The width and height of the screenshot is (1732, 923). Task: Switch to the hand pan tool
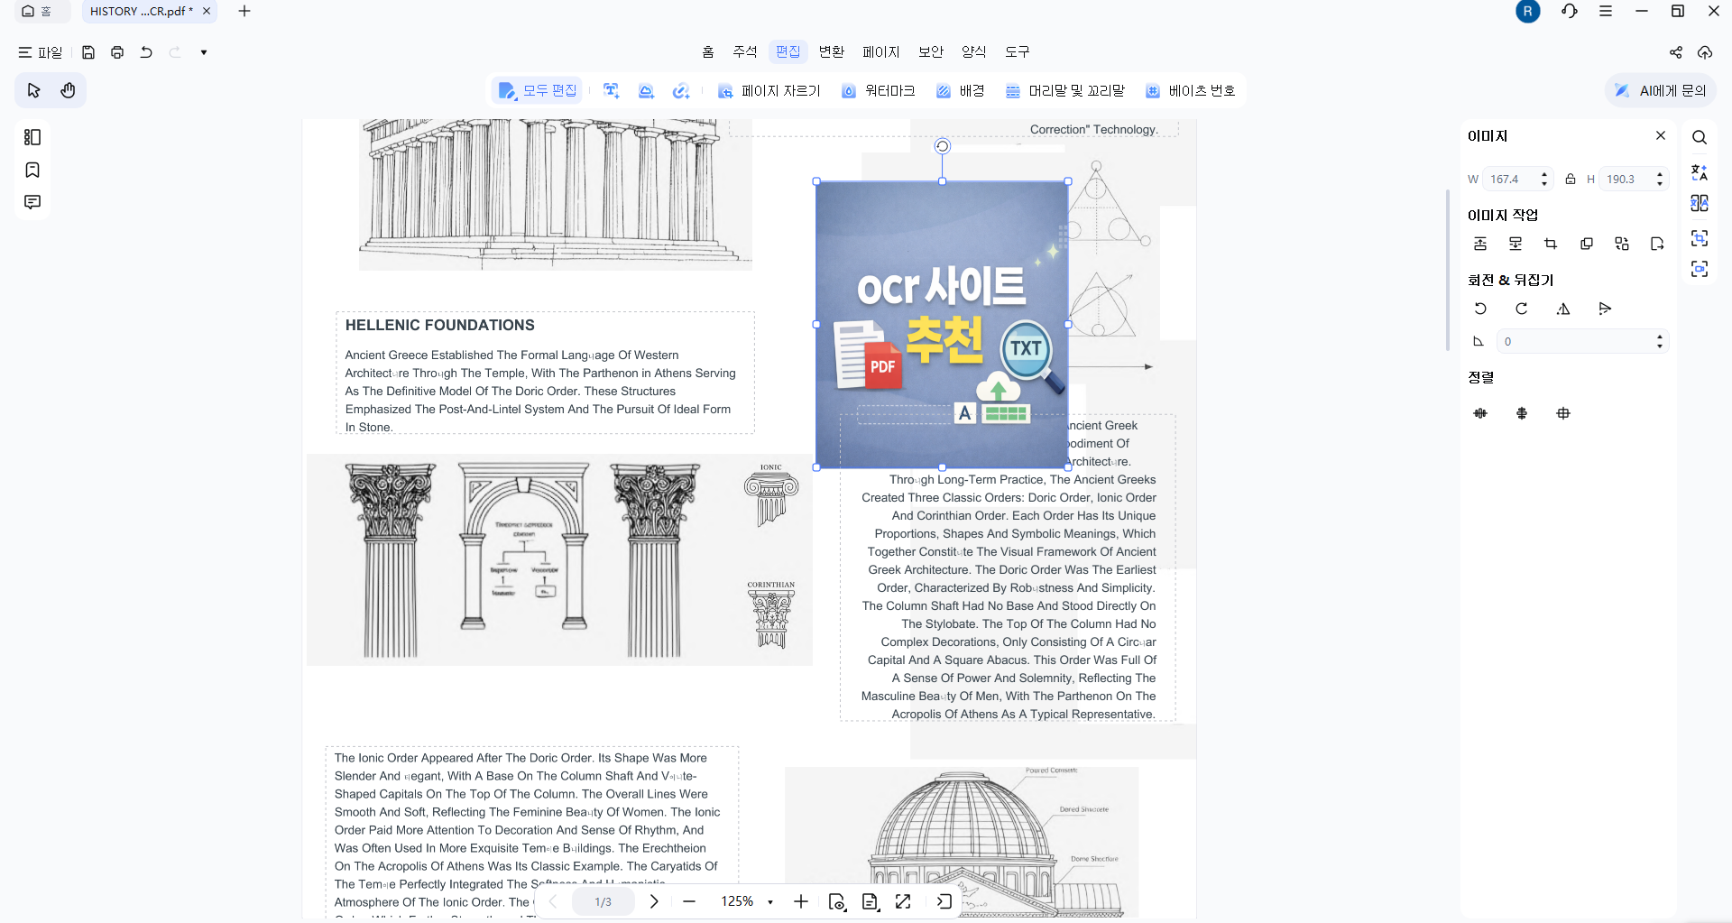coord(68,90)
